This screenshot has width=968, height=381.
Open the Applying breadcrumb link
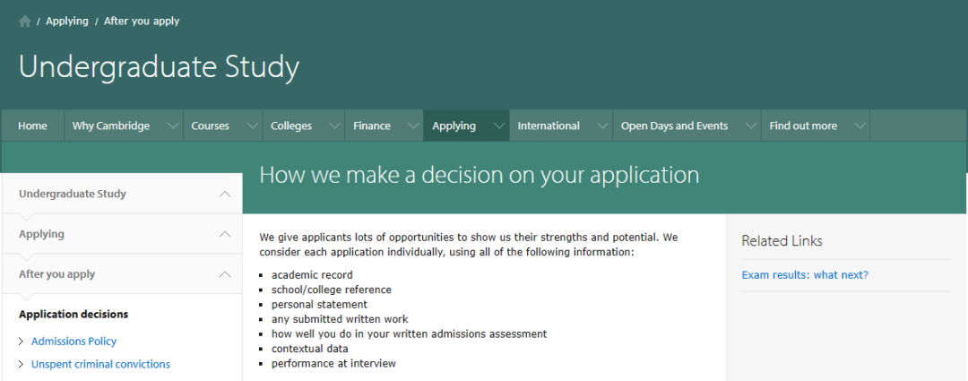pyautogui.click(x=67, y=21)
